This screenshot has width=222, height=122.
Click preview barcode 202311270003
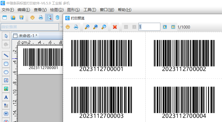pyautogui.click(x=102, y=103)
